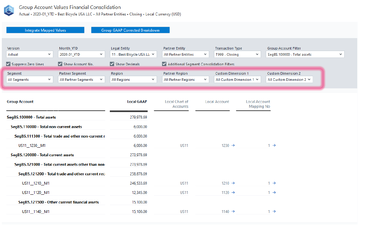Click the Local GAAP column header
Screen dimensions: 381x227
click(137, 102)
